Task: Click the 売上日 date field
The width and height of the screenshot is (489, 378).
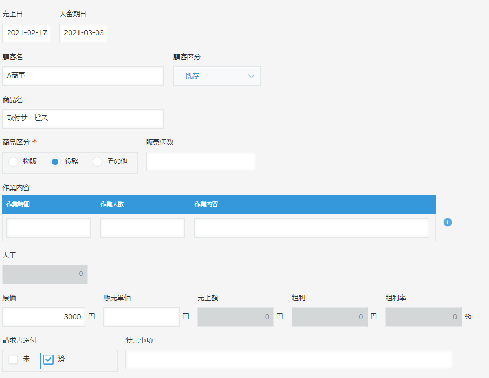Action: [27, 33]
